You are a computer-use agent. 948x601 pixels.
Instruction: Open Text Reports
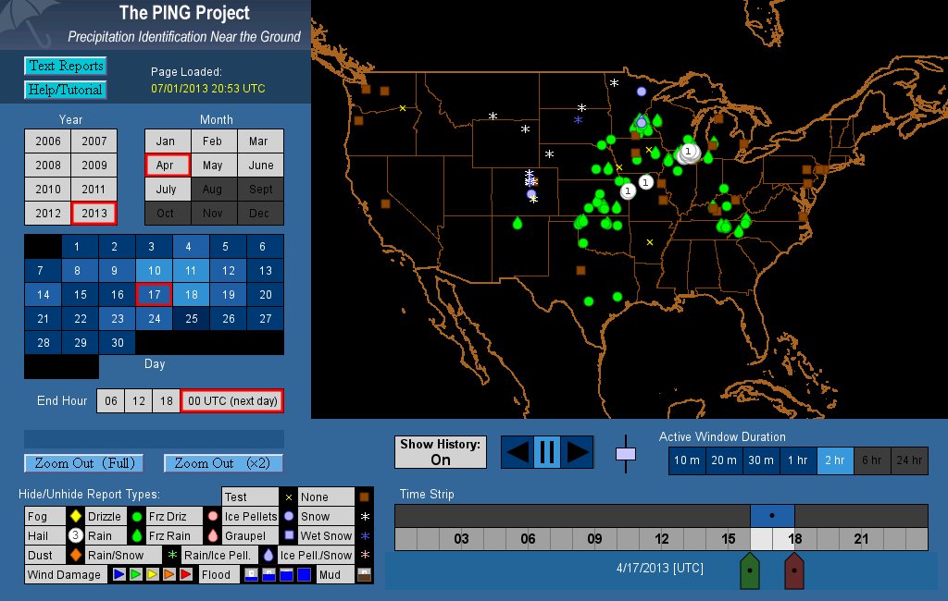pyautogui.click(x=66, y=66)
